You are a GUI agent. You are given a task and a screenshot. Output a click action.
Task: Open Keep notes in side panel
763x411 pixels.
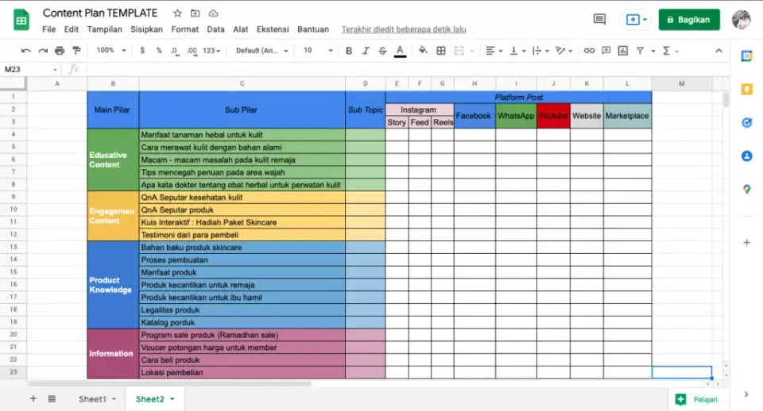746,90
